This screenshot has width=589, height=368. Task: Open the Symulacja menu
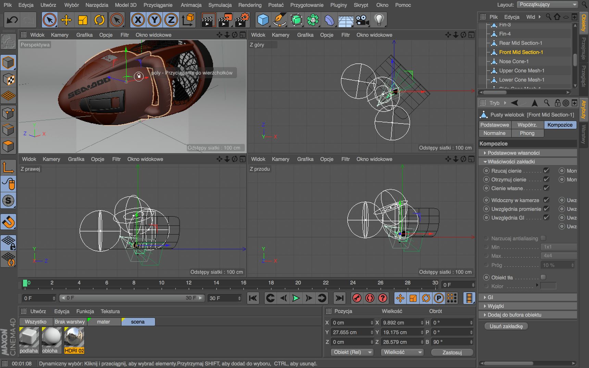point(220,5)
